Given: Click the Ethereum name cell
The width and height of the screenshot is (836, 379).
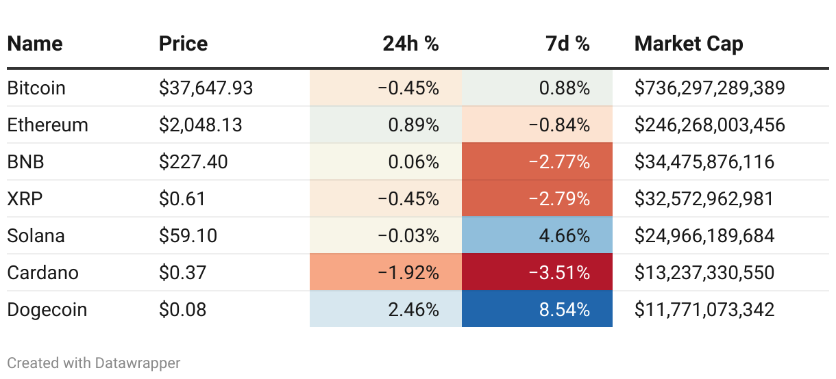Looking at the screenshot, I should (47, 125).
